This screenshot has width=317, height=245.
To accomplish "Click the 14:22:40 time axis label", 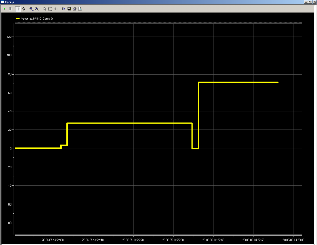I will pyautogui.click(x=213, y=240).
